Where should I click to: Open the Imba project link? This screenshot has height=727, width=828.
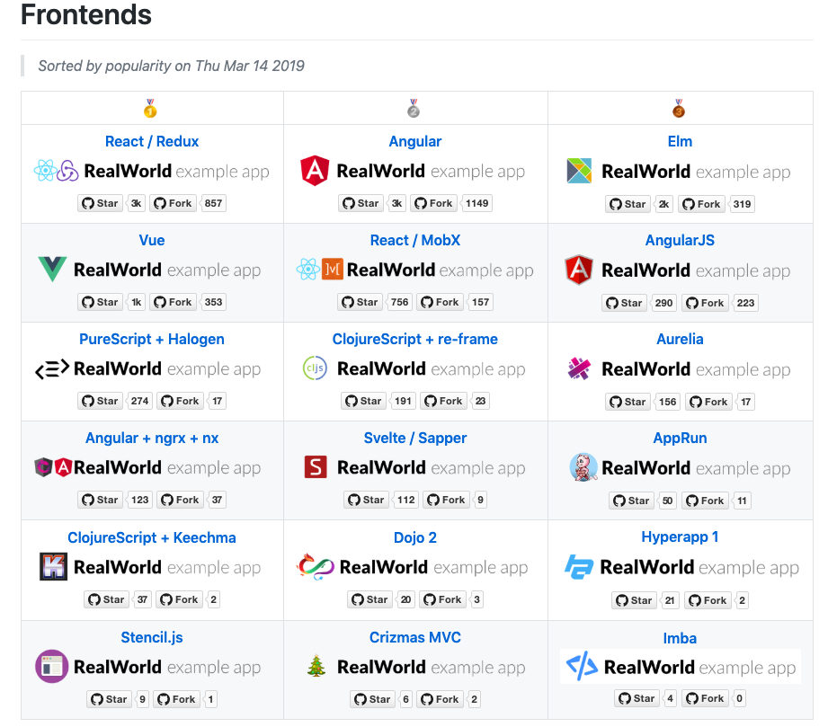pos(680,638)
